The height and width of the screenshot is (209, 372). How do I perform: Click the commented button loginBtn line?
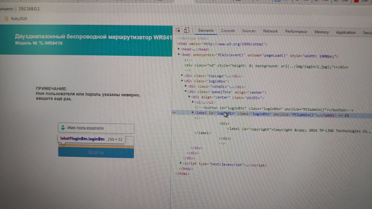click(274, 109)
